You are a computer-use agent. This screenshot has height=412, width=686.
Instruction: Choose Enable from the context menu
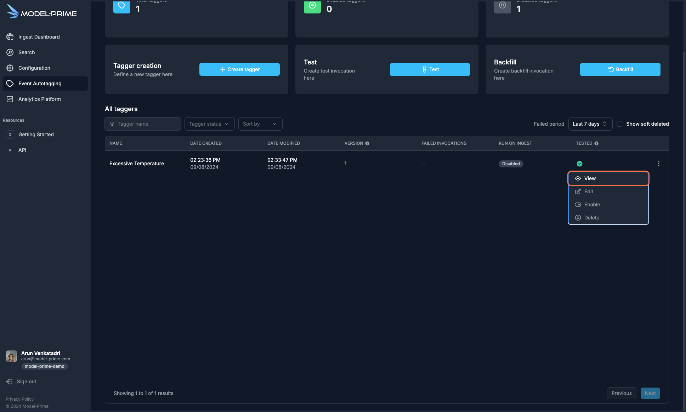coord(608,205)
